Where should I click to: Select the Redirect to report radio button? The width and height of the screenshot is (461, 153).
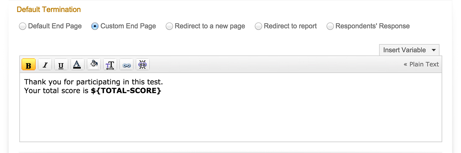point(258,26)
